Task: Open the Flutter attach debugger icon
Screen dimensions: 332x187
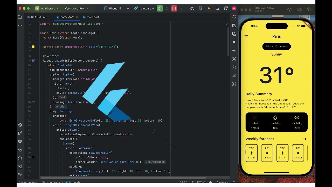Action: [192, 9]
